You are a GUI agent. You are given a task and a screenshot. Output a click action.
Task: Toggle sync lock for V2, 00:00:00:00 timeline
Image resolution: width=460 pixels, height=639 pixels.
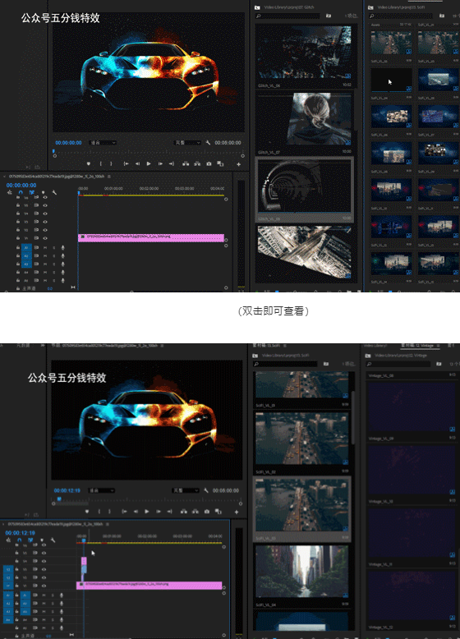click(36, 230)
